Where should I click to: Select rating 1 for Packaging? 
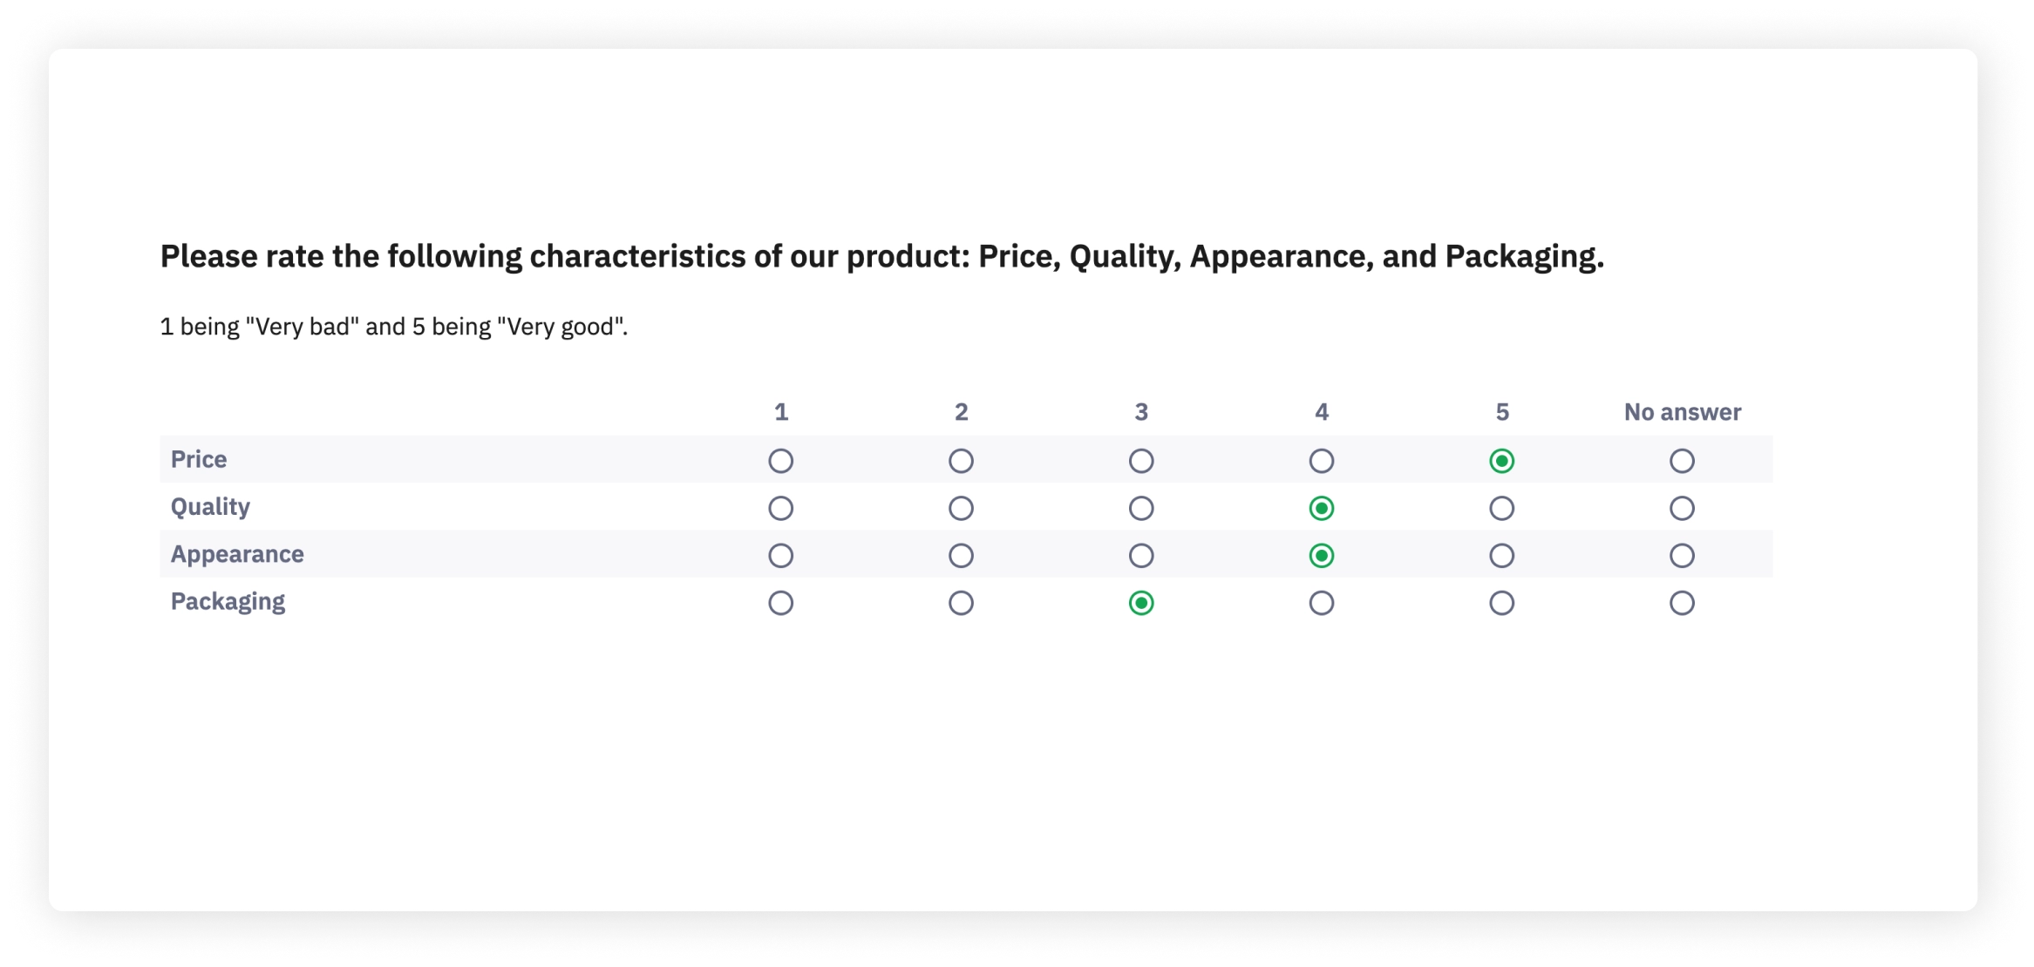[781, 602]
